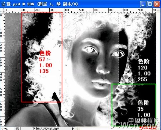This screenshot has width=161, height=130.
Task: Click the ruler origin corner box
Action: click(x=2, y=10)
